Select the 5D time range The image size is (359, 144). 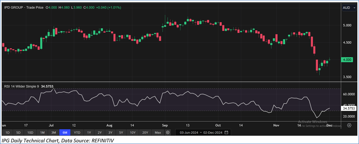pyautogui.click(x=18, y=132)
